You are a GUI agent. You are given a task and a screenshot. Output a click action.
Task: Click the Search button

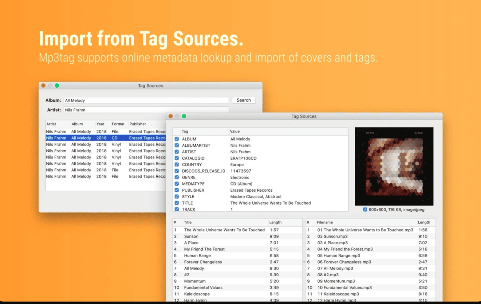click(x=244, y=100)
